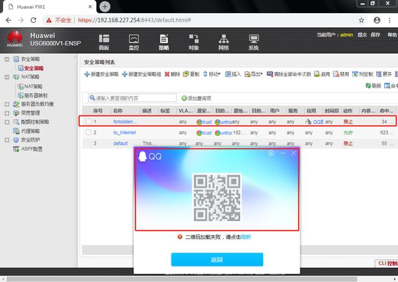Open the 网络 network icon
398x282 pixels.
[x=224, y=42]
